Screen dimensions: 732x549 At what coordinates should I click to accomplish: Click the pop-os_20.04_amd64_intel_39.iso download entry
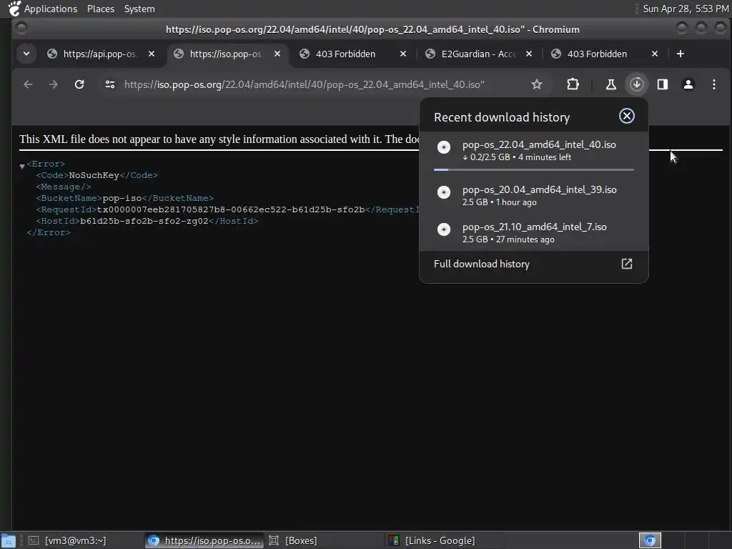533,196
